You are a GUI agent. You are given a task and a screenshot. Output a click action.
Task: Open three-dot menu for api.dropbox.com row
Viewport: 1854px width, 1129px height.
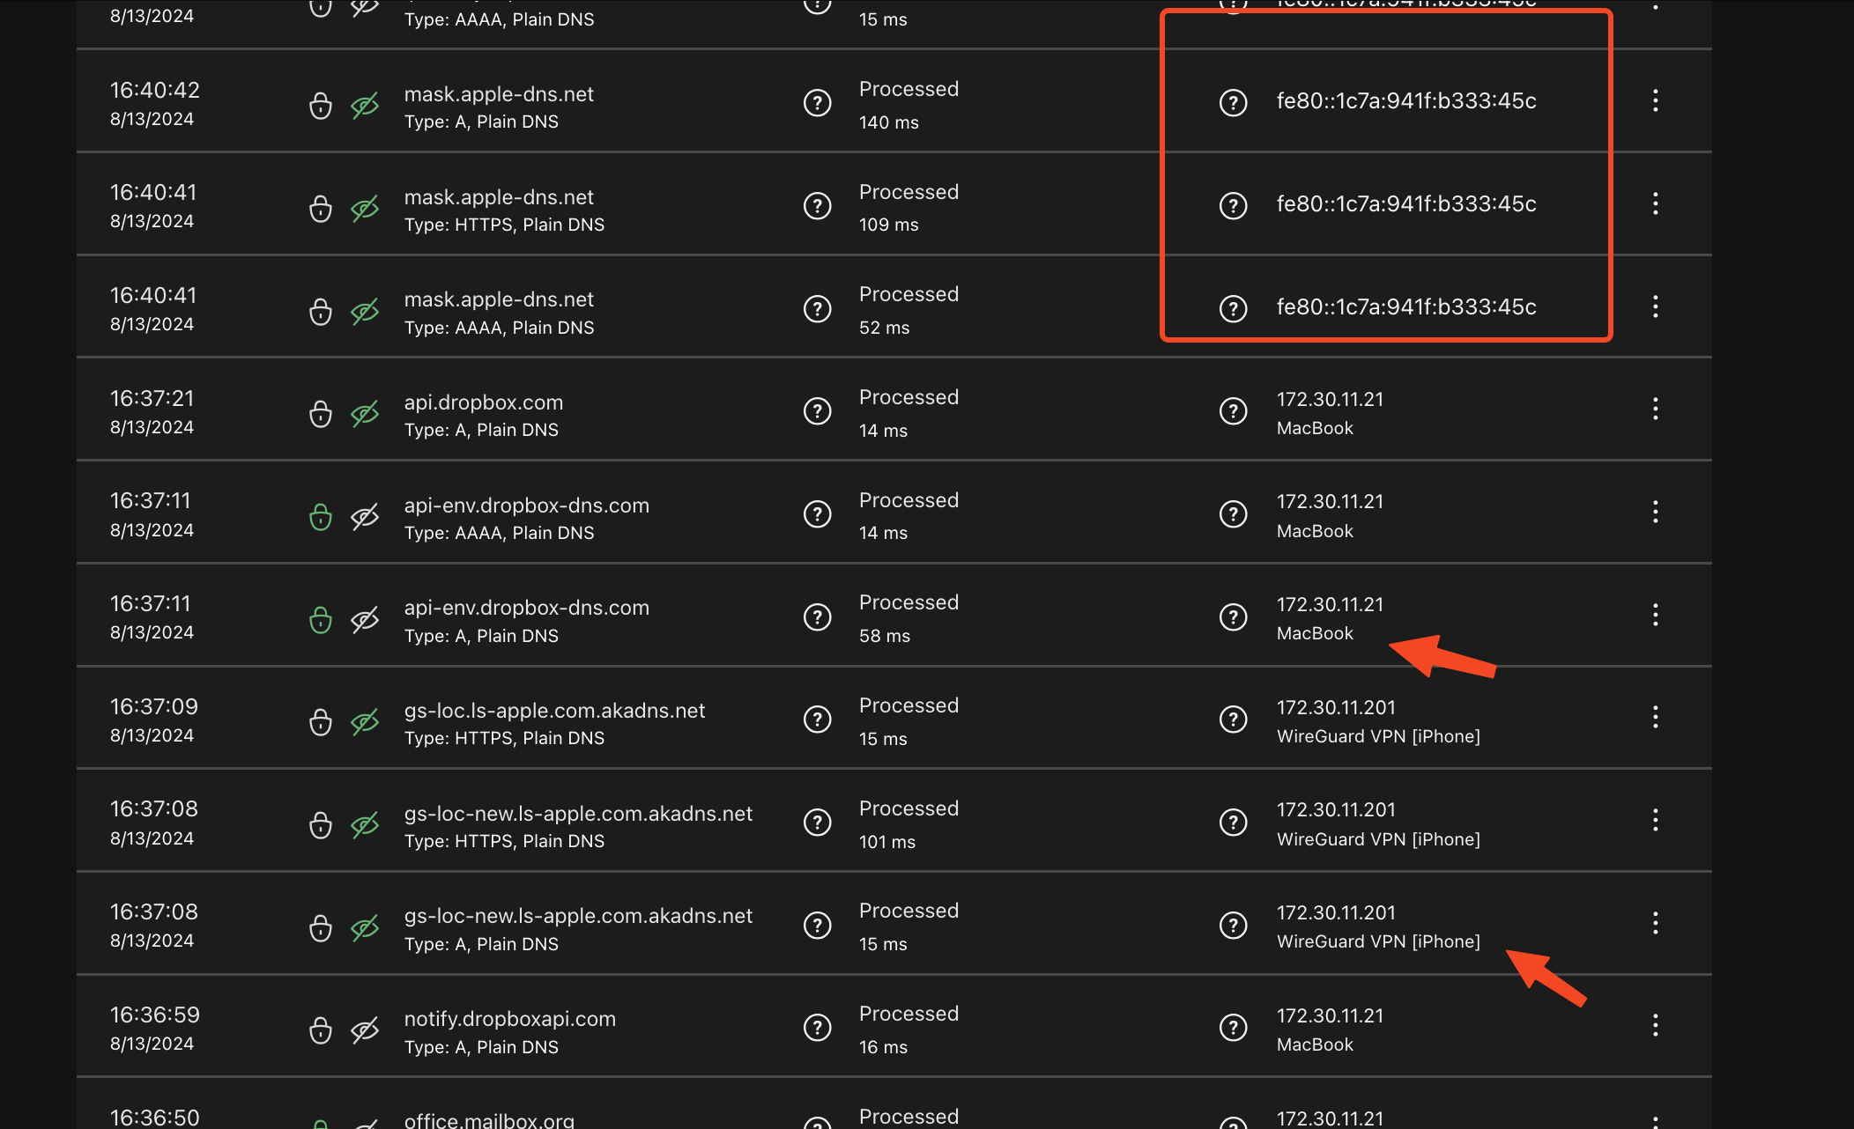click(x=1655, y=409)
